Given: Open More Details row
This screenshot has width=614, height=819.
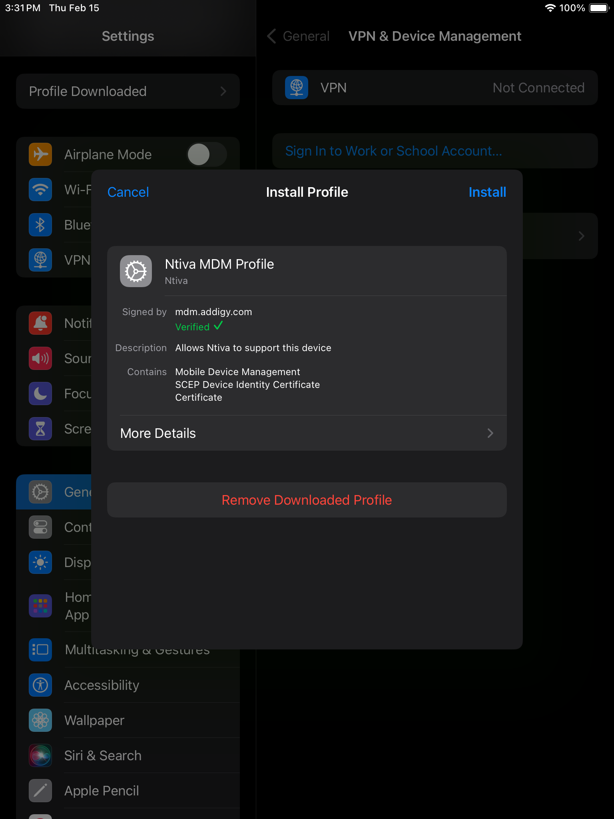Looking at the screenshot, I should [x=307, y=433].
